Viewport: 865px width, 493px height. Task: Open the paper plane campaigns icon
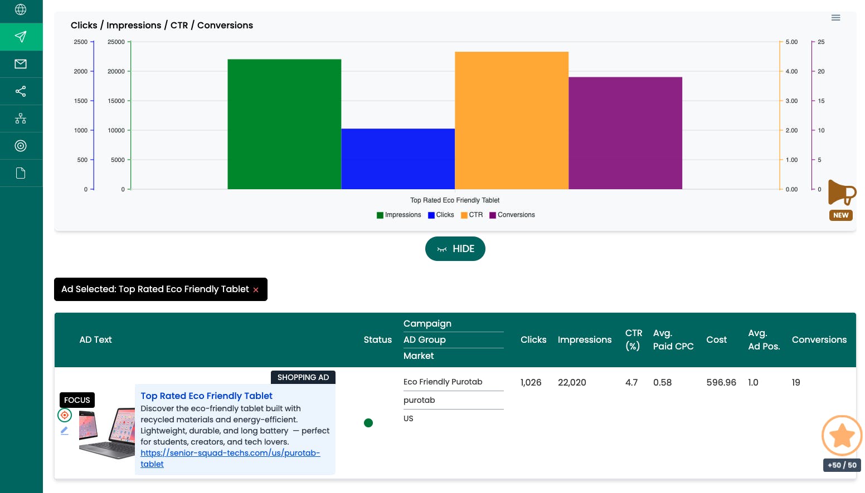point(21,37)
